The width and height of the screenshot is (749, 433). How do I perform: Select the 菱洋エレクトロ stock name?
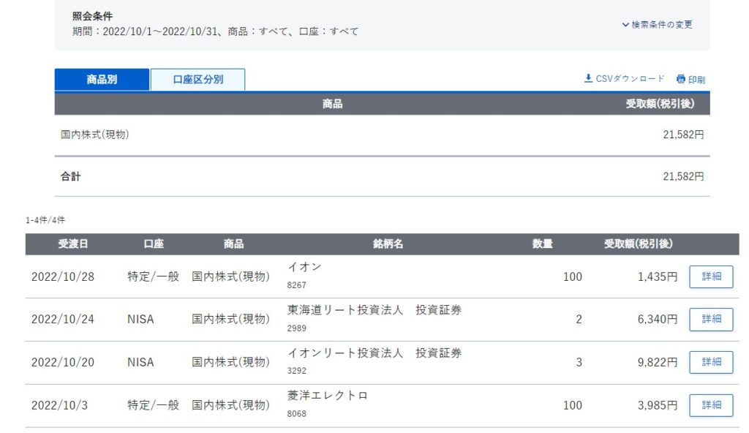click(328, 396)
